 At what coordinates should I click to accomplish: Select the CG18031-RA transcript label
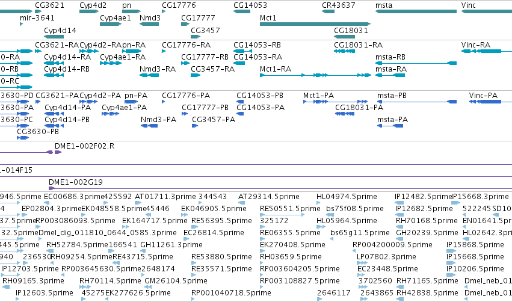[x=358, y=45]
